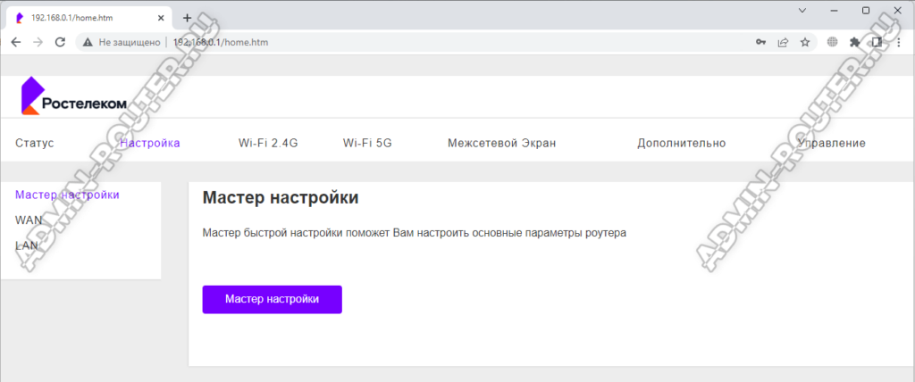Screen dimensions: 915x382
Task: Click the Rostelecom logo
Action: click(x=73, y=96)
